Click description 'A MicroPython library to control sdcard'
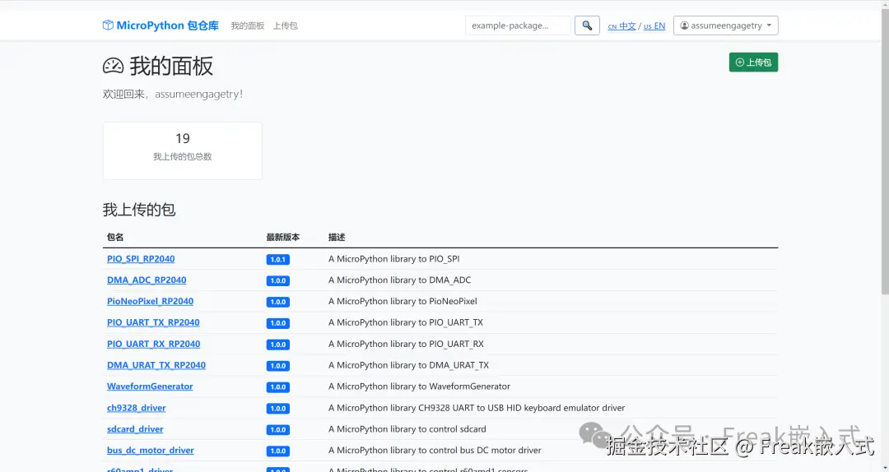The height and width of the screenshot is (472, 889). 407,429
